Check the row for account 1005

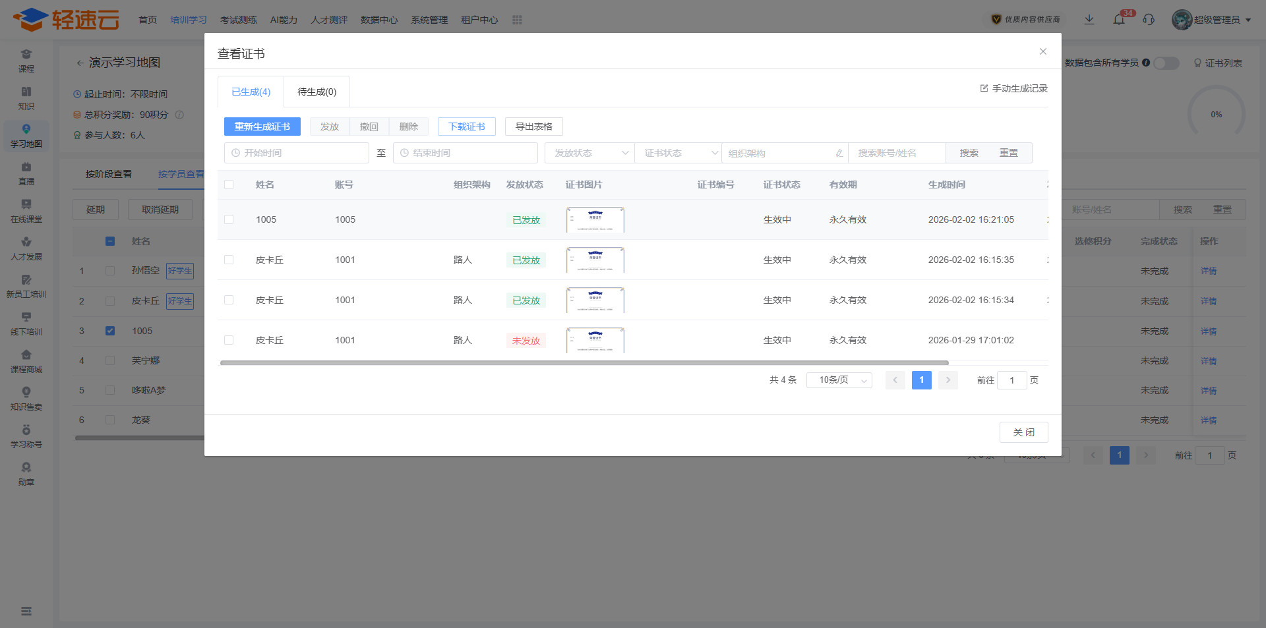(x=229, y=219)
